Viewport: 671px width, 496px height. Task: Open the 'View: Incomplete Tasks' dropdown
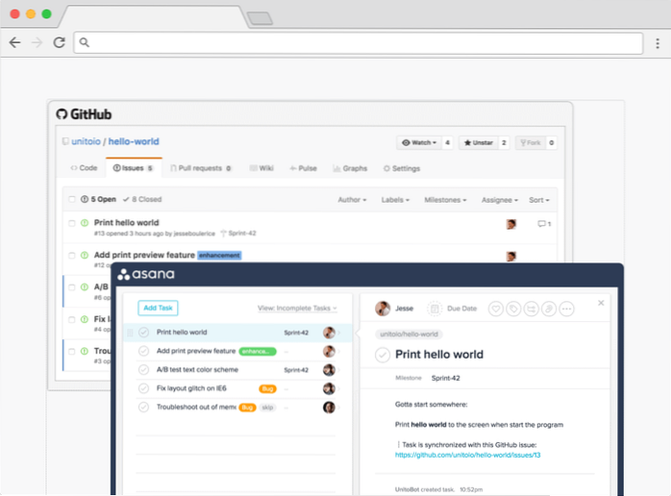click(297, 309)
